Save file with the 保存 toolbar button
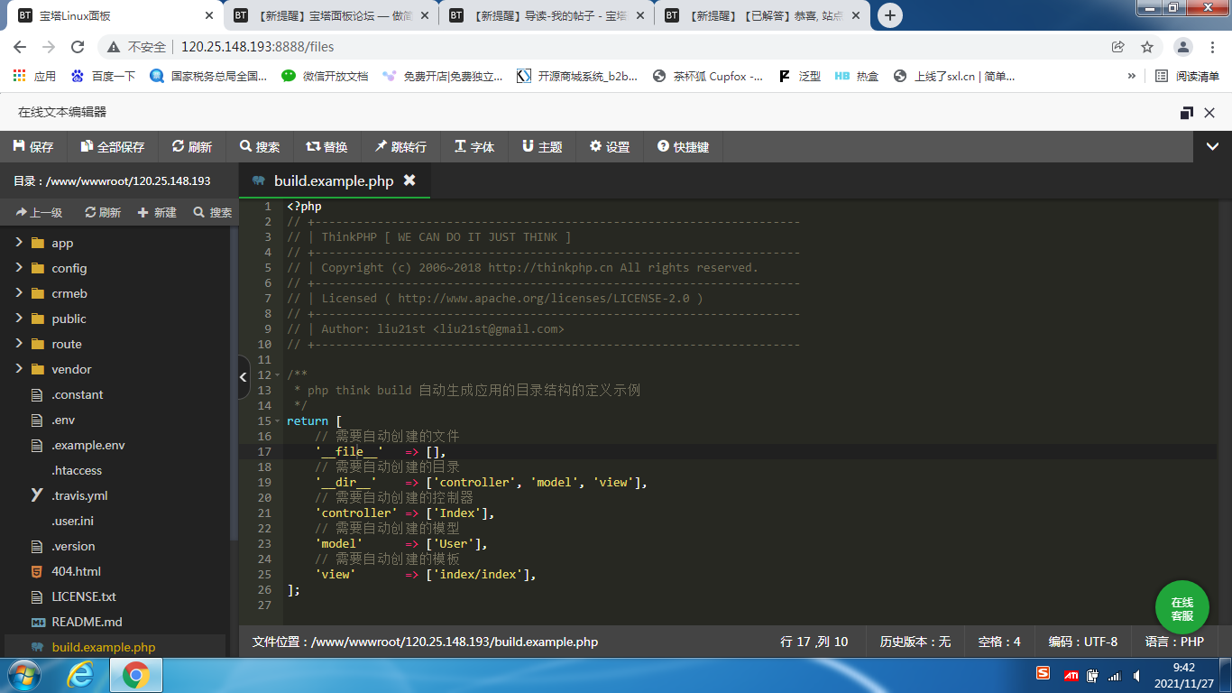 tap(33, 146)
